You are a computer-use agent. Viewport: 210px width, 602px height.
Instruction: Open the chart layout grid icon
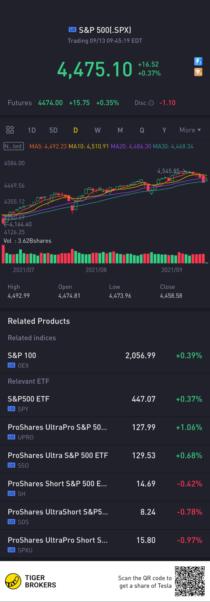pos(10,130)
